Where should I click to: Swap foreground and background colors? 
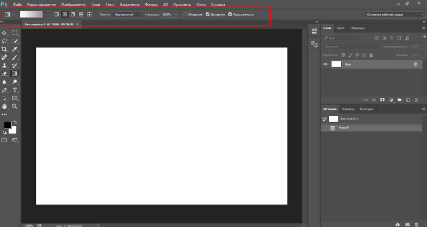[15, 122]
